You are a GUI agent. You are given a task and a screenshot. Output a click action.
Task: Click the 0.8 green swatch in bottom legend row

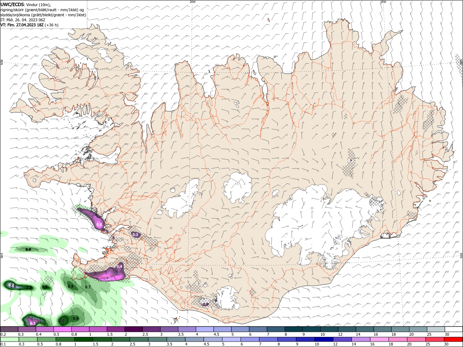click(x=65, y=339)
